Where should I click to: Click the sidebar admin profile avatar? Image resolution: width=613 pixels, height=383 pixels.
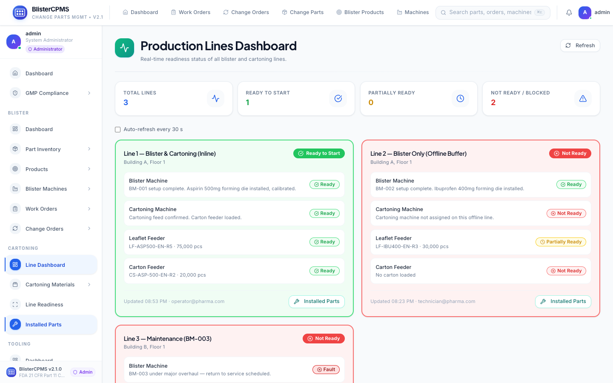coord(14,42)
